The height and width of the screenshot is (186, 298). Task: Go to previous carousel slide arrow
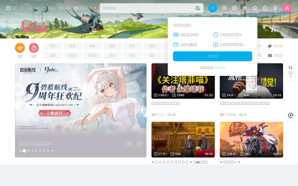pyautogui.click(x=129, y=144)
